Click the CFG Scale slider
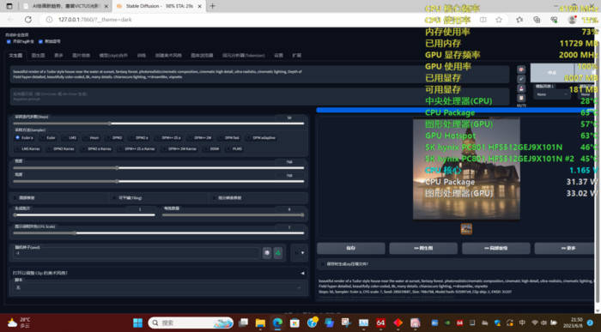The image size is (601, 332). pos(158,232)
